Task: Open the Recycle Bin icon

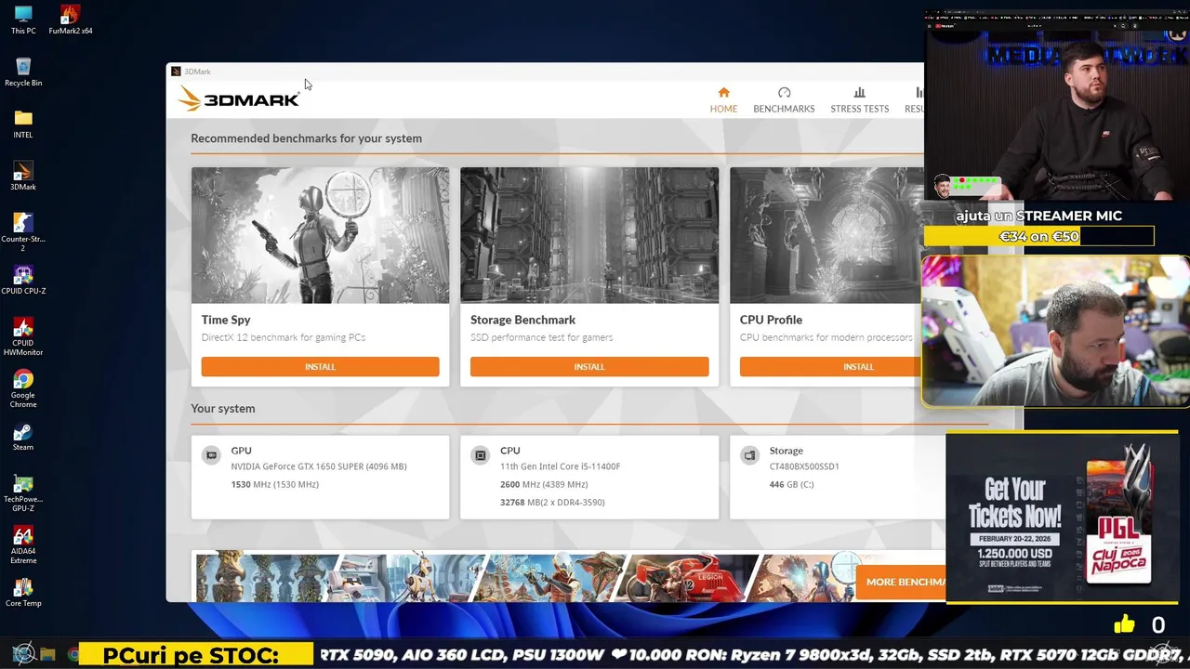Action: click(x=23, y=72)
